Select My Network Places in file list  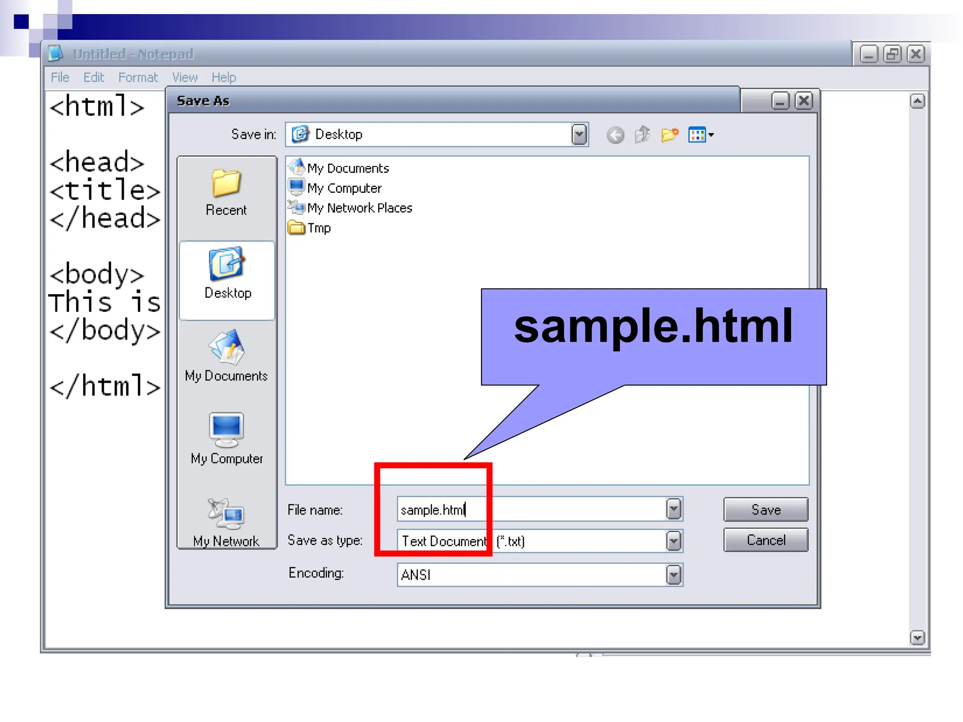coord(359,208)
